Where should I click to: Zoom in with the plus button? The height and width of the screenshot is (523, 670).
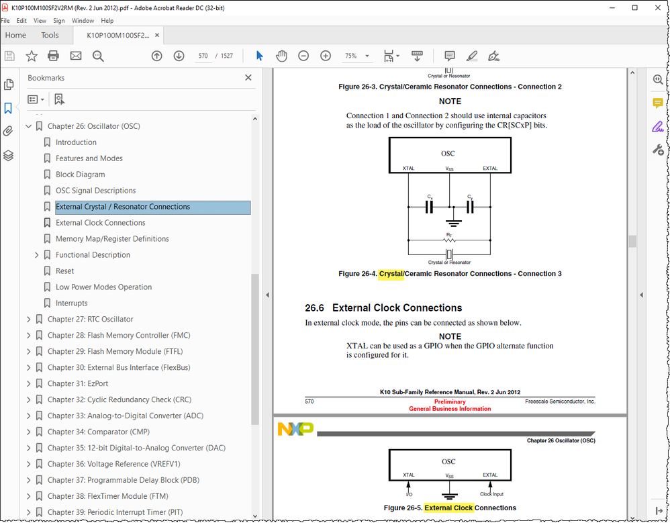point(326,56)
